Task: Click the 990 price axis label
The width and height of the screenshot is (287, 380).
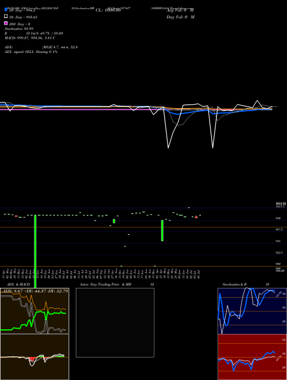Action: [278, 218]
